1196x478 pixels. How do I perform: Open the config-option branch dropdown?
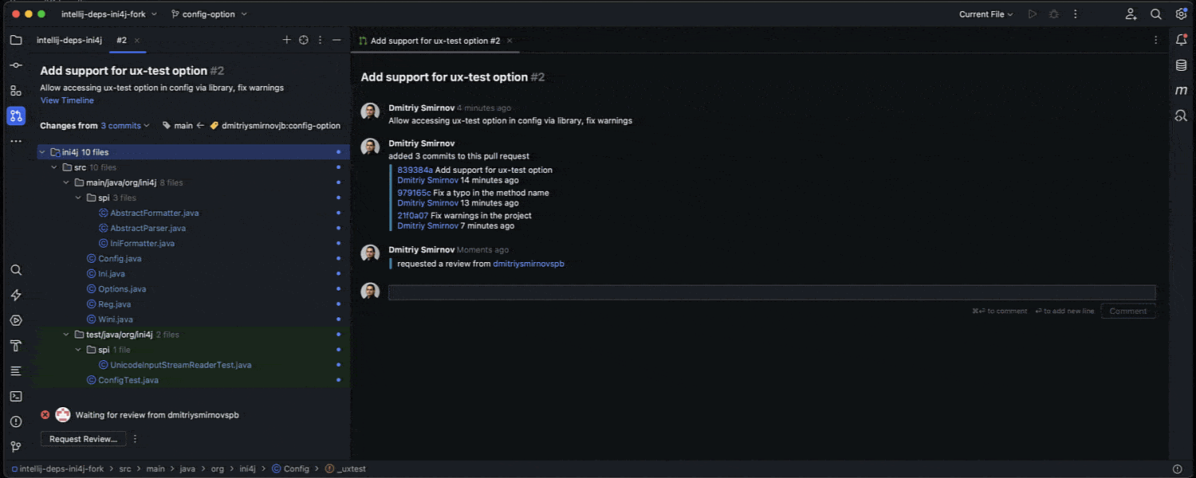pos(209,14)
